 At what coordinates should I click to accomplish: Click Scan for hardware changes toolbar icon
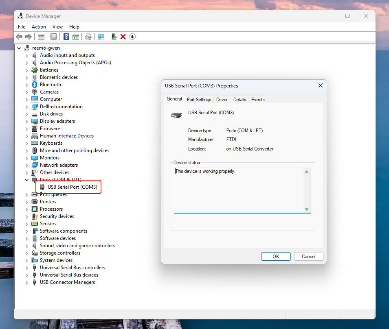[101, 37]
